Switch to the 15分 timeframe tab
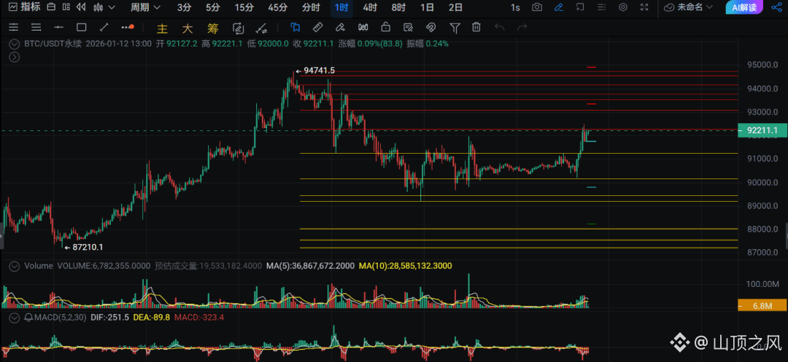Viewport: 788px width, 362px height. tap(244, 7)
